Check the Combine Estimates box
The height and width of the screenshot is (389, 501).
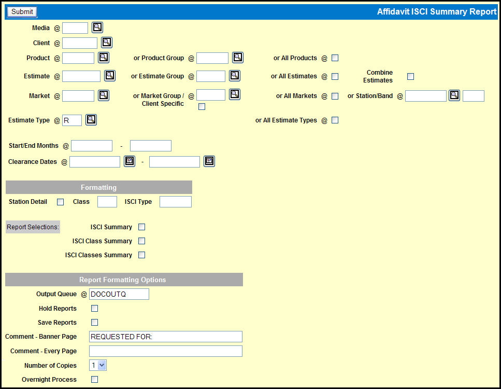(x=410, y=77)
